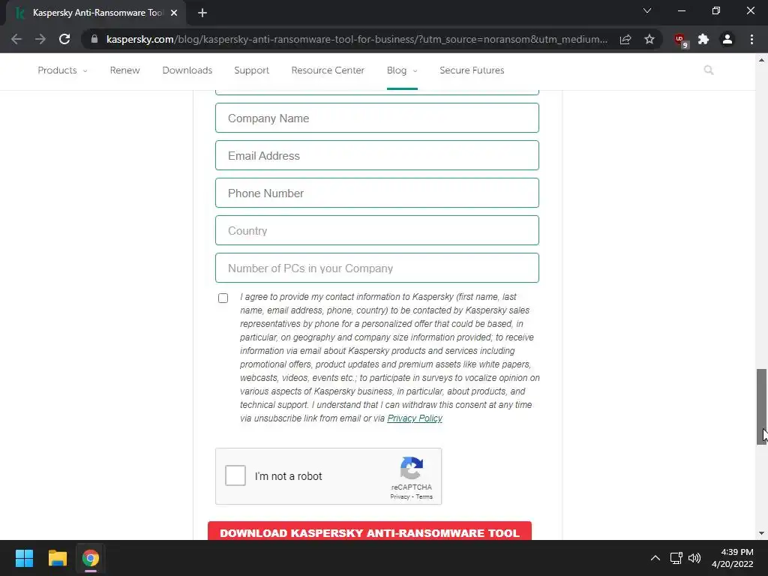Click the page vertical scrollbar thumb
Screen dimensions: 768x576
[x=761, y=406]
